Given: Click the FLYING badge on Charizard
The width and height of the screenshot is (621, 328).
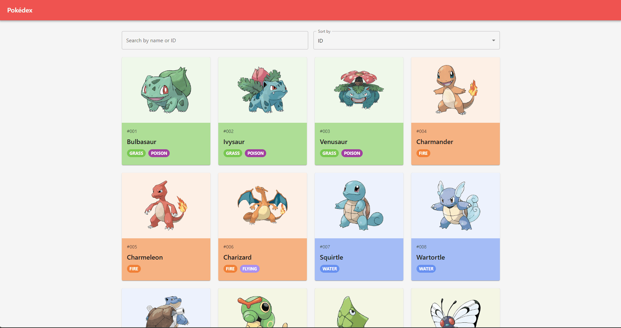Looking at the screenshot, I should coord(249,268).
